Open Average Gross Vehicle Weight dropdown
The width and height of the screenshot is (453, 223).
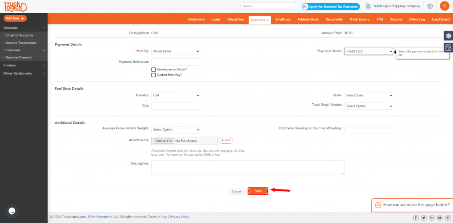click(176, 130)
